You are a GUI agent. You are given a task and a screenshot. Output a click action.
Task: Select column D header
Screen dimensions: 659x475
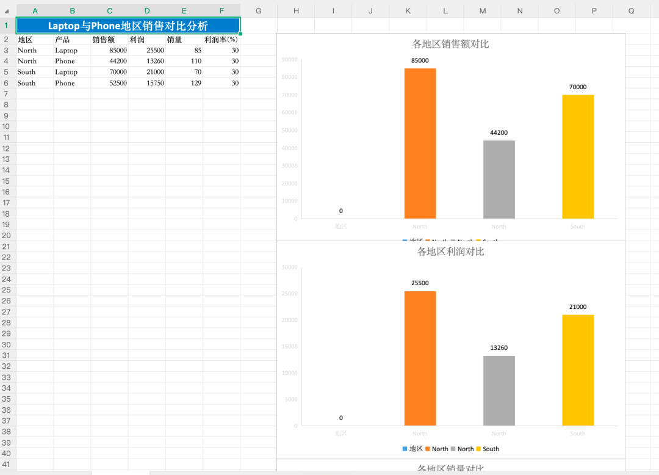click(x=146, y=11)
